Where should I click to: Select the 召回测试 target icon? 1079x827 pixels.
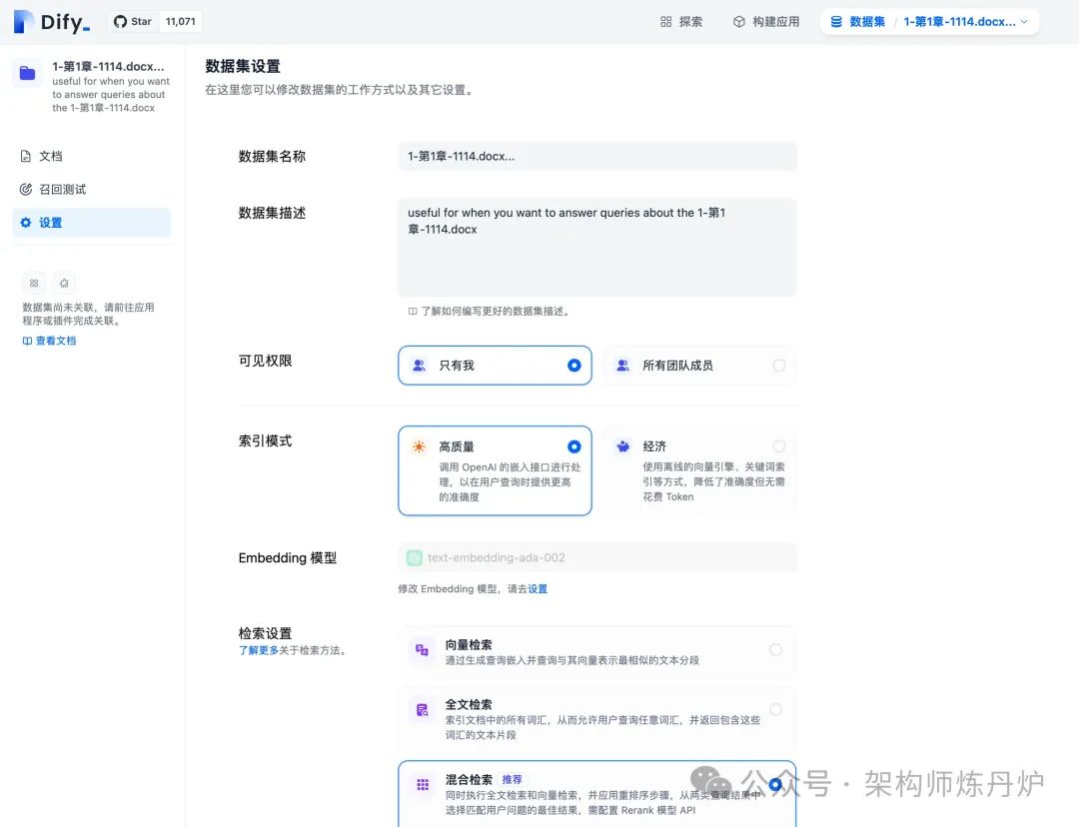point(28,189)
